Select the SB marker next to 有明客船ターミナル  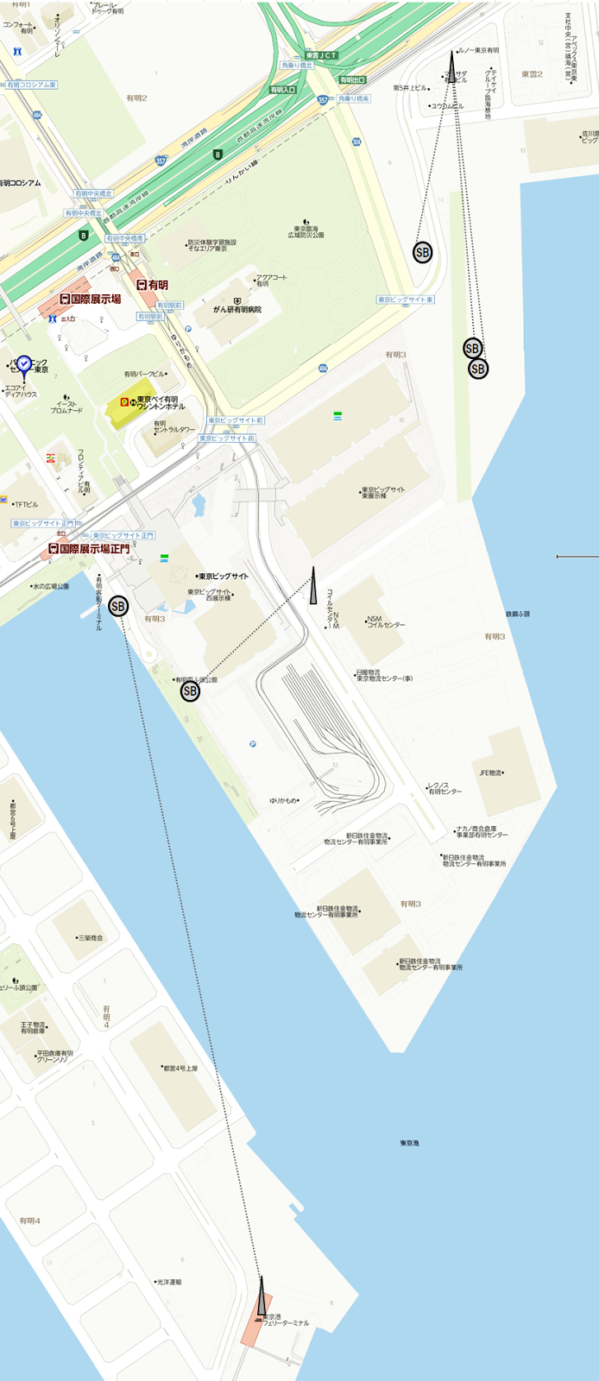(118, 606)
